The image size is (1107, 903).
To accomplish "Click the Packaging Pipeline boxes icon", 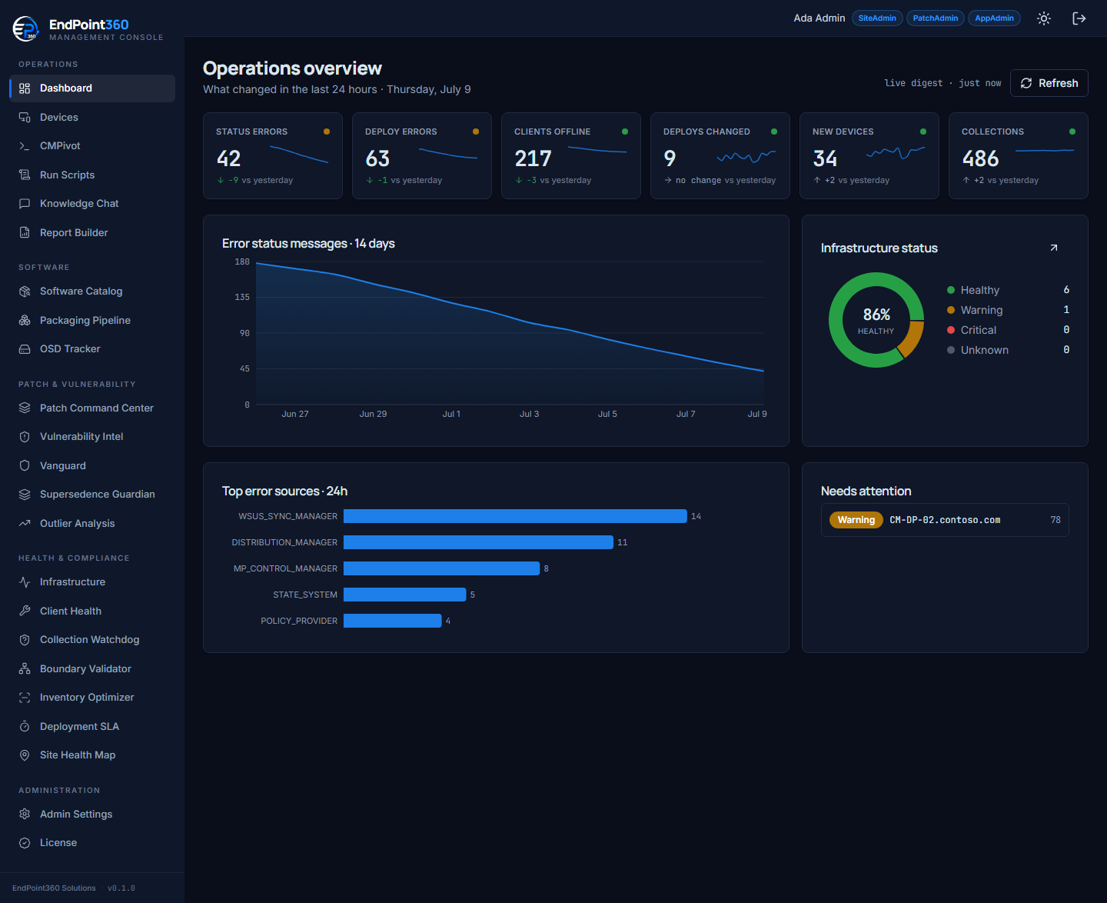I will tap(25, 321).
